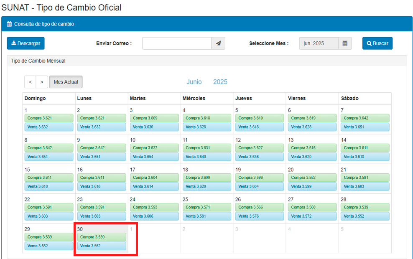Select Compra 3.611 on day 14
Image resolution: width=413 pixels, height=259 pixels.
click(365, 147)
